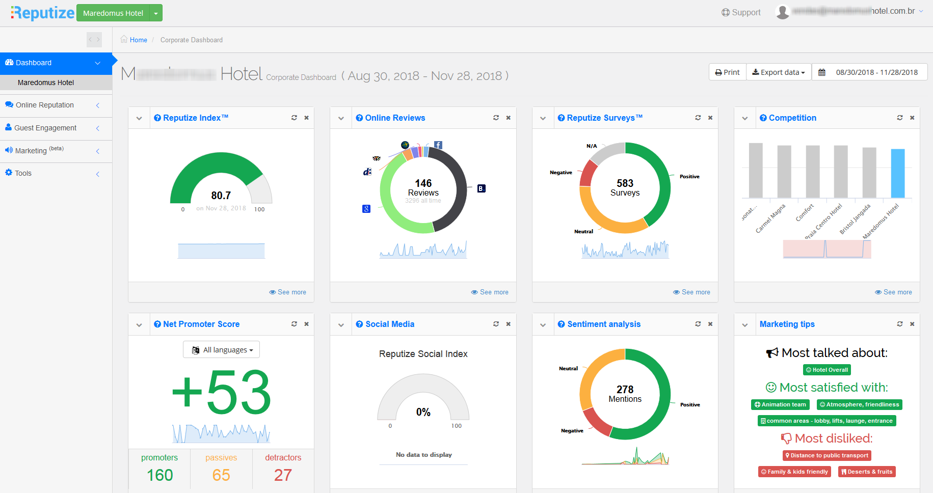Open help for Reputize Index
This screenshot has width=933, height=493.
point(157,118)
